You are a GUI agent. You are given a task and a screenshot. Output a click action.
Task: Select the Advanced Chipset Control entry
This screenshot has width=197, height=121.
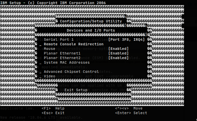click(71, 72)
